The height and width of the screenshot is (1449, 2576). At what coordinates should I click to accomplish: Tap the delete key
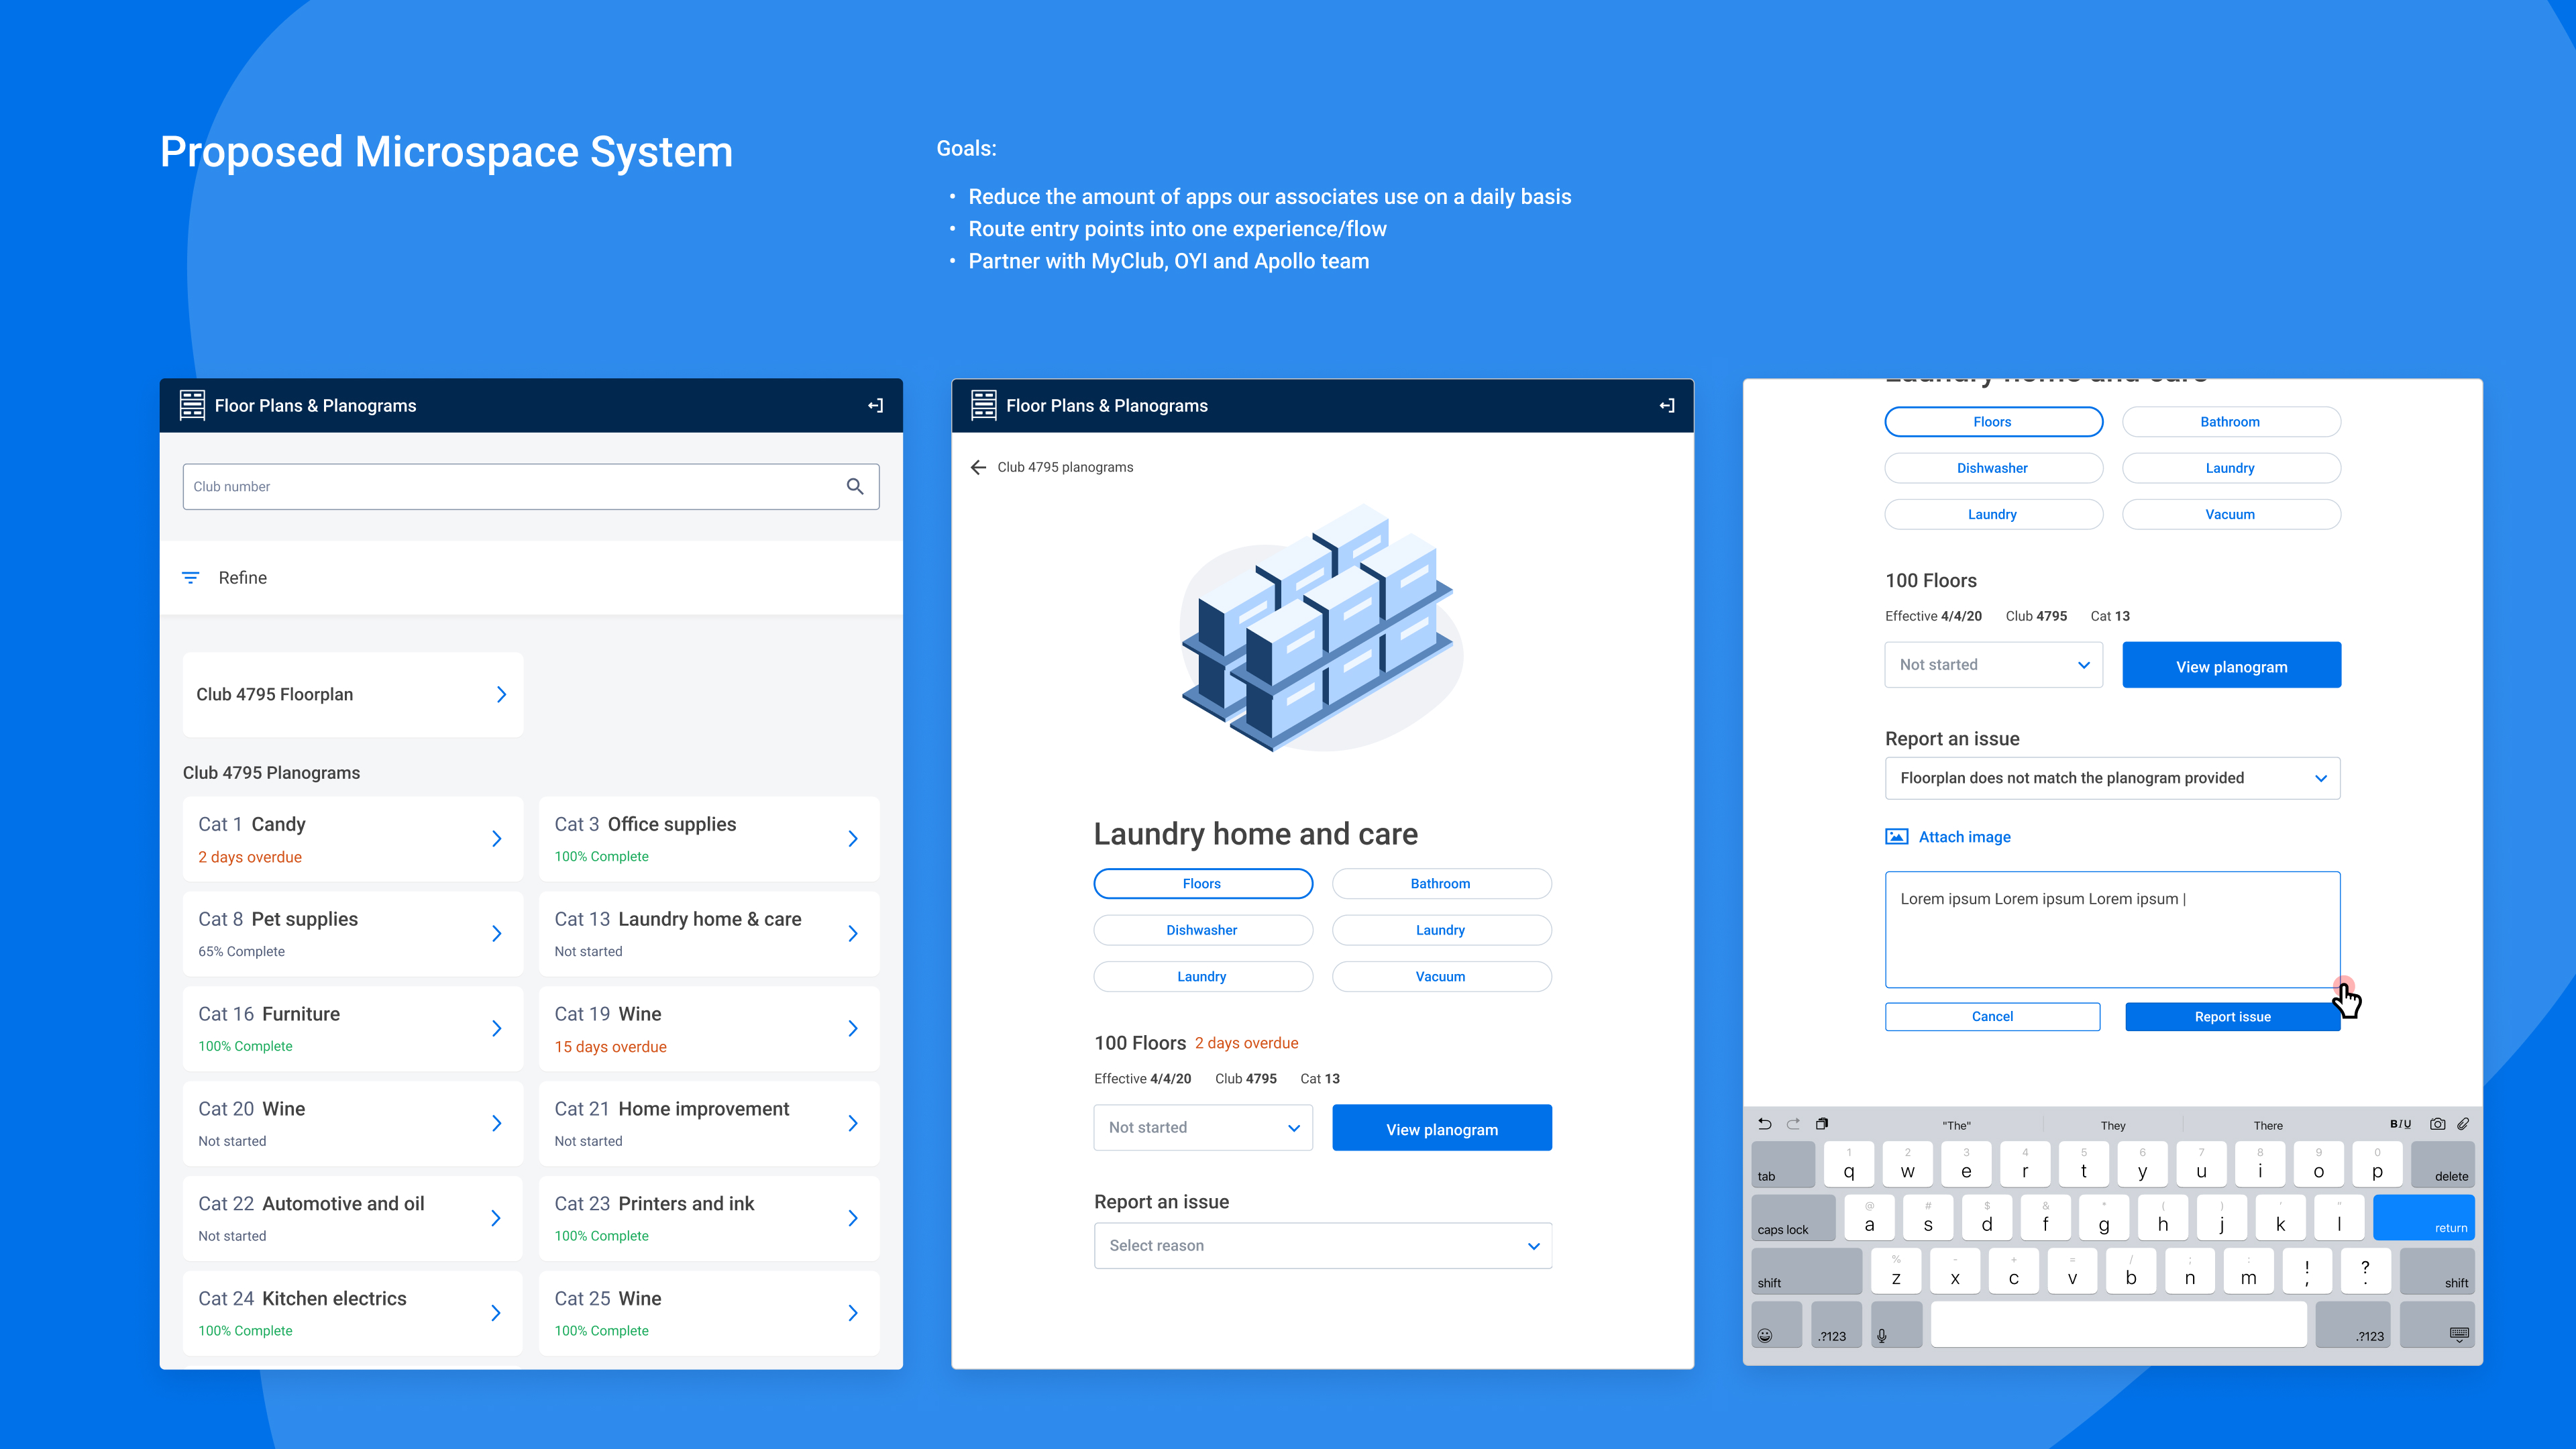click(x=2443, y=1165)
